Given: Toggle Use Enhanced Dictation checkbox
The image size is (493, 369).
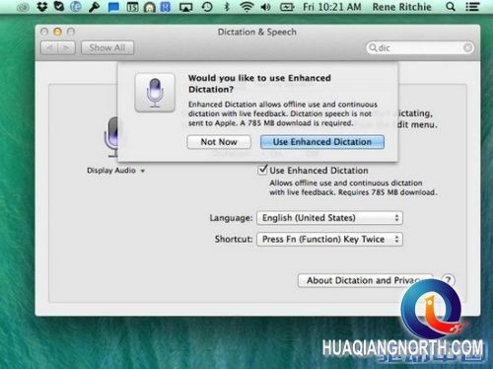Looking at the screenshot, I should coord(262,170).
